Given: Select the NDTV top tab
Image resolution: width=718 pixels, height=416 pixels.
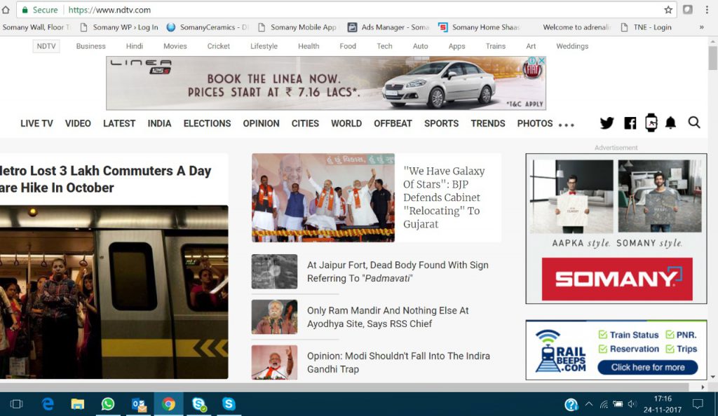Looking at the screenshot, I should (46, 46).
